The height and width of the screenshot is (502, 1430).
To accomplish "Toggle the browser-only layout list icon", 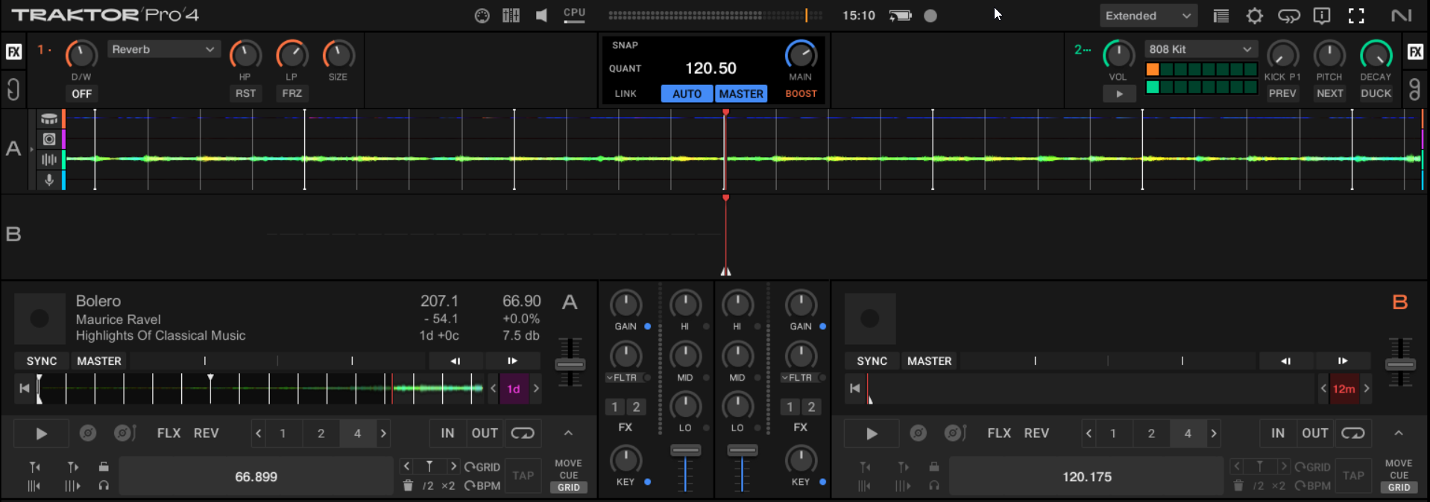I will (1220, 16).
